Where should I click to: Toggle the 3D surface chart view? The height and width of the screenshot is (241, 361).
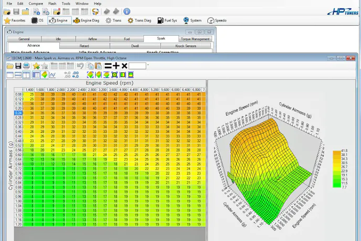pos(45,75)
